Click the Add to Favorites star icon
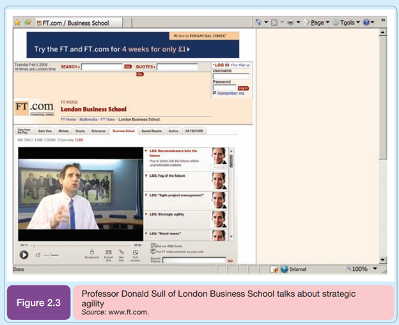 tap(28, 22)
